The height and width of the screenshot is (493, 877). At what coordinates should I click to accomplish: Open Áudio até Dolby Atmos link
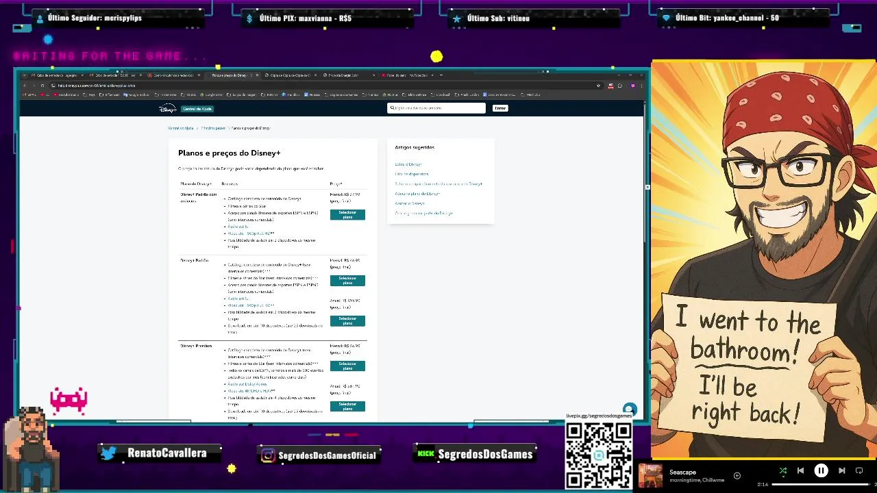coord(247,384)
